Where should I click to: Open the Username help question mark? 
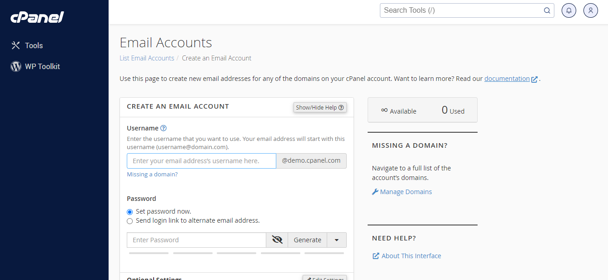[163, 128]
